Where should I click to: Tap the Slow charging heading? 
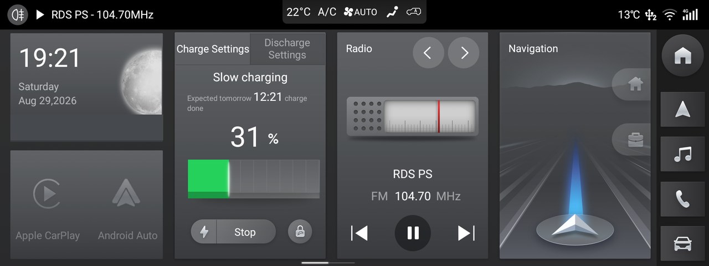pyautogui.click(x=250, y=77)
